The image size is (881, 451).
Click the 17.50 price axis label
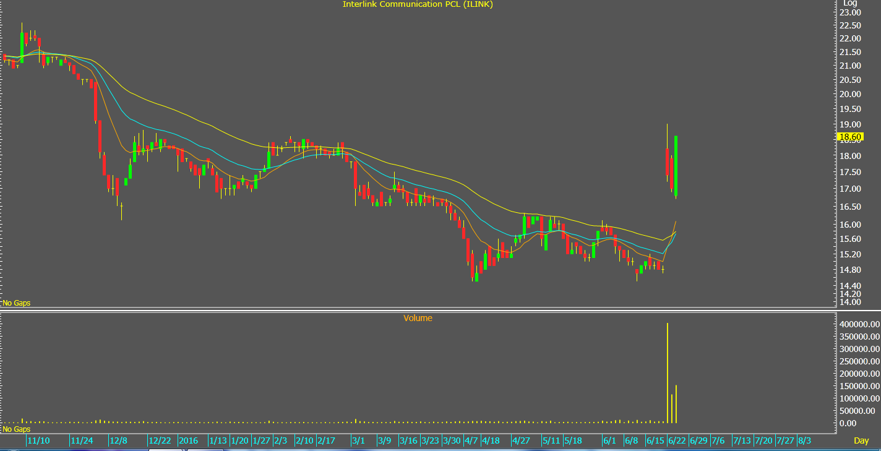(850, 172)
